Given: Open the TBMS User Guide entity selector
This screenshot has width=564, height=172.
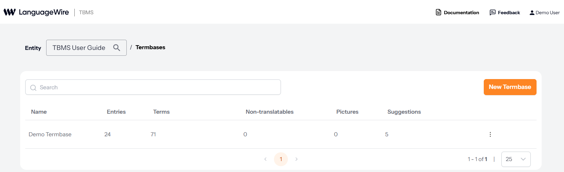Looking at the screenshot, I should tap(79, 48).
